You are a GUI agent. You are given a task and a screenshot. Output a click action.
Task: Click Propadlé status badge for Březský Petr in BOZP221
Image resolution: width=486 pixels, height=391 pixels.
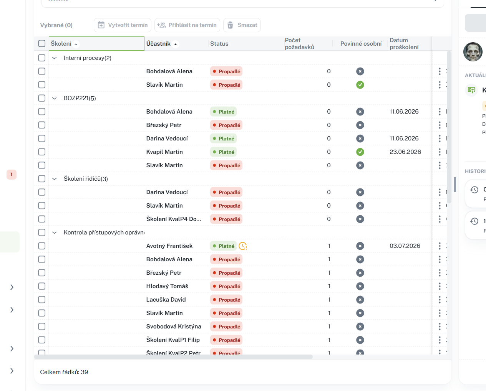click(226, 125)
